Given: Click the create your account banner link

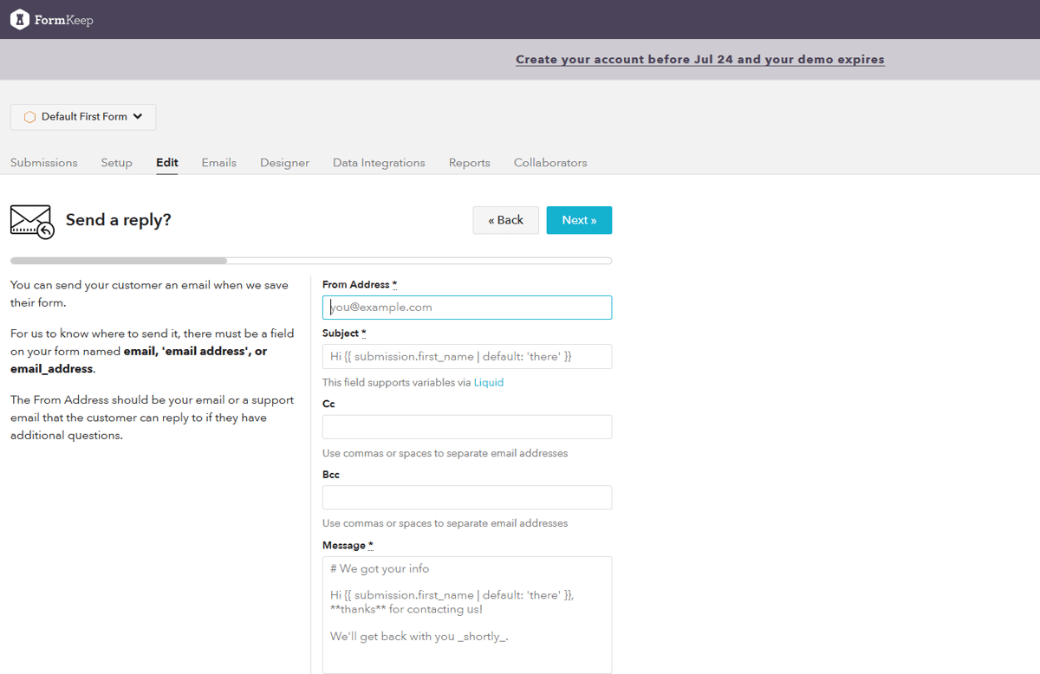Looking at the screenshot, I should coord(699,59).
